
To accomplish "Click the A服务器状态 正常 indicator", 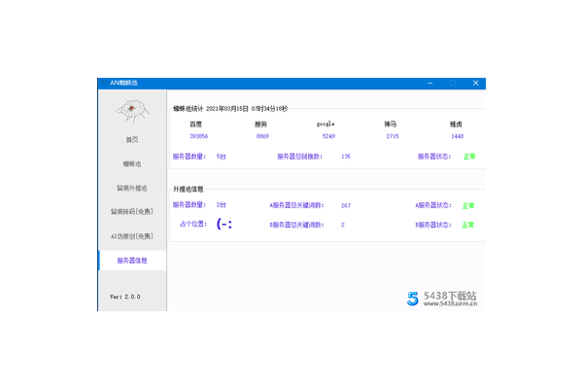I will pyautogui.click(x=468, y=205).
